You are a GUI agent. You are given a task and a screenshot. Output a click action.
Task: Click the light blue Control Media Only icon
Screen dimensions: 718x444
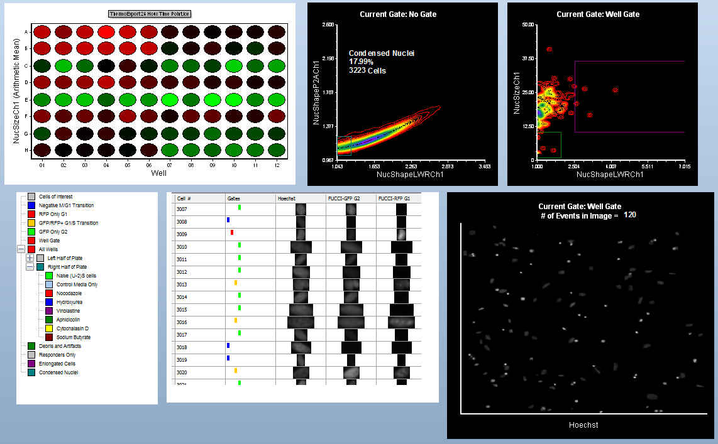[48, 284]
